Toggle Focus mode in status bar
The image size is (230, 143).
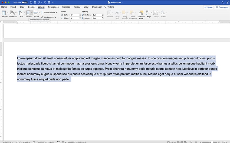point(172,142)
